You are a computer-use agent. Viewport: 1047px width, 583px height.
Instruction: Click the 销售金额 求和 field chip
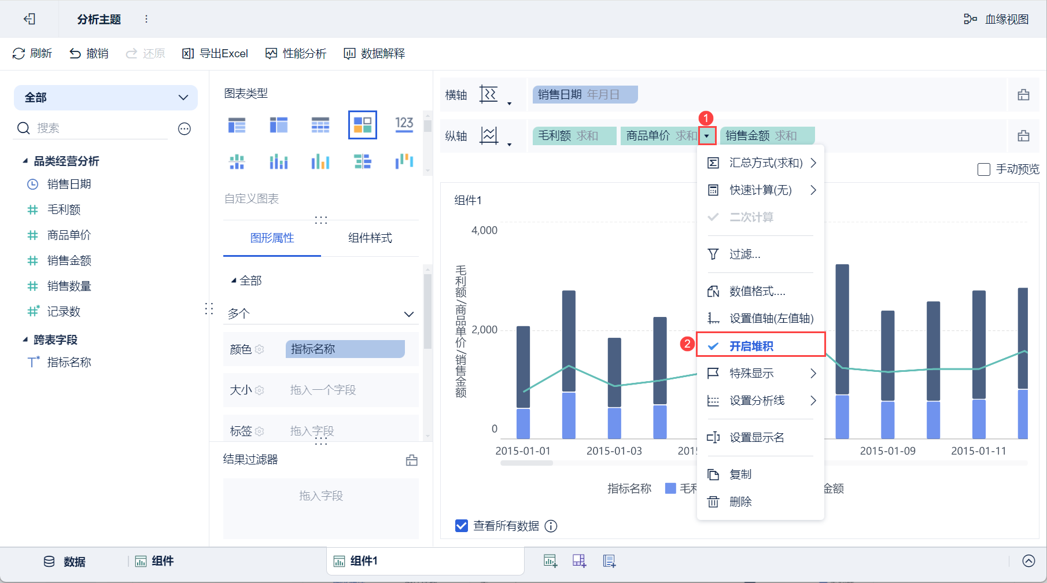(x=768, y=135)
